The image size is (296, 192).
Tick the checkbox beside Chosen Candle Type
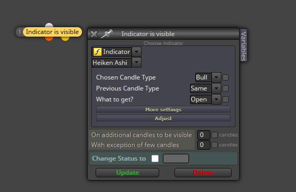[226, 77]
